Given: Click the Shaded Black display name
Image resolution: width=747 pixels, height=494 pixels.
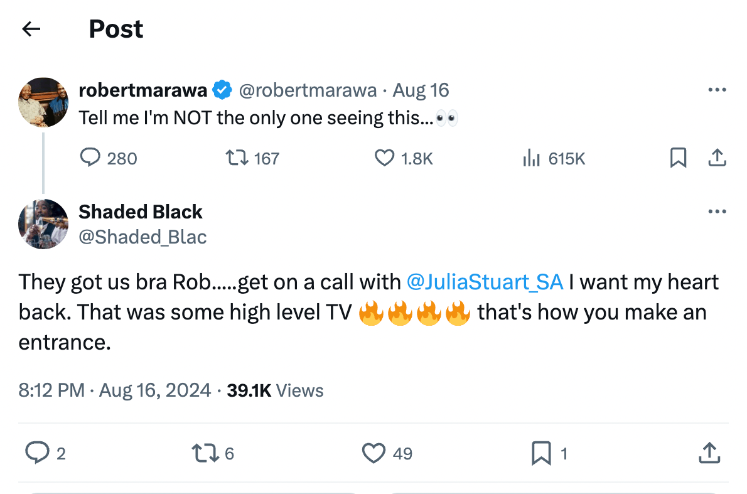Looking at the screenshot, I should [x=141, y=212].
